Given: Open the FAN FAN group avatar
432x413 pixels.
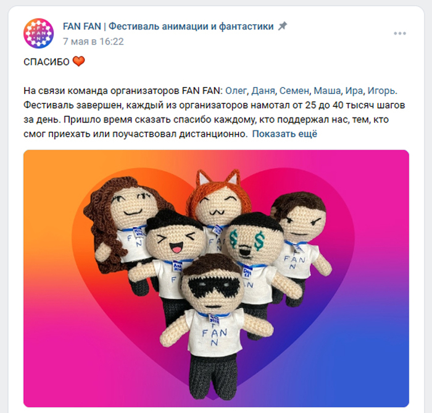Looking at the screenshot, I should (38, 33).
